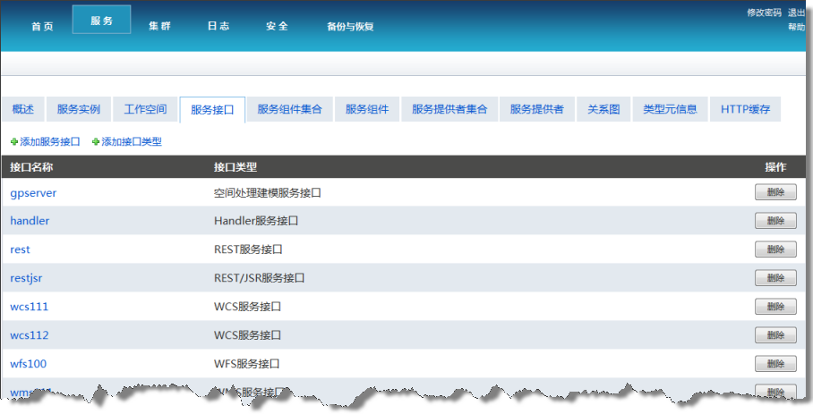813x414 pixels.
Task: Switch to the 服务提供者 tab
Action: click(537, 109)
